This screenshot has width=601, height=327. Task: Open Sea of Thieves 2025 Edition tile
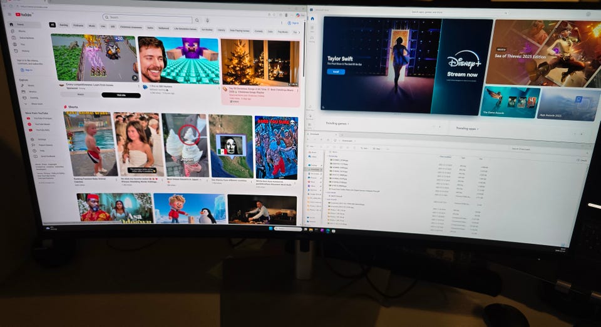click(x=543, y=54)
